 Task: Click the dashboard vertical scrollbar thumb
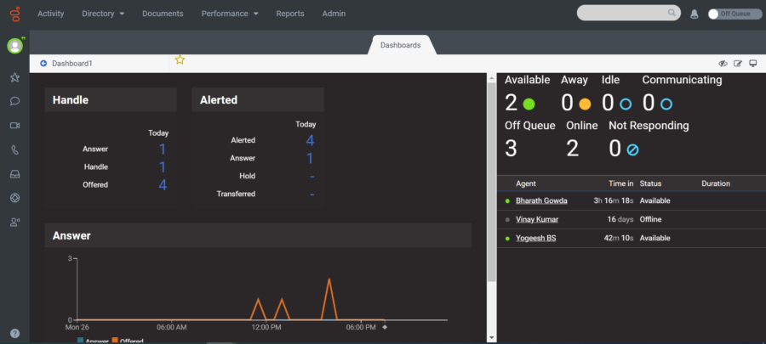point(491,183)
